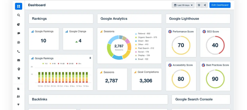Click the green up arrow in Google Change
Screen dimensions: 247x110
pyautogui.click(x=77, y=42)
